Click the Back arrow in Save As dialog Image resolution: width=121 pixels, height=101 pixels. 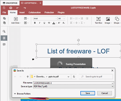15,77
